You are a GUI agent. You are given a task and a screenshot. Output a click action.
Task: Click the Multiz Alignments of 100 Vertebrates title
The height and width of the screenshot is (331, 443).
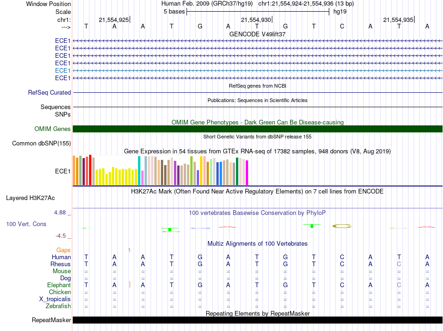[257, 244]
